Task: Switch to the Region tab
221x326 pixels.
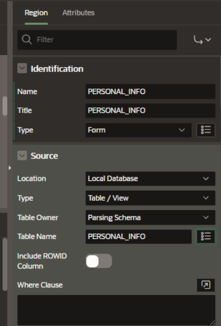Action: 36,13
